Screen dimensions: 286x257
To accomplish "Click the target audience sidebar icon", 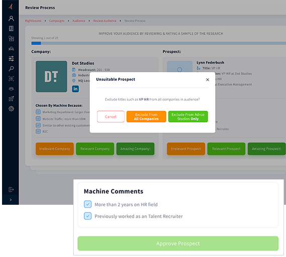I will [x=11, y=79].
